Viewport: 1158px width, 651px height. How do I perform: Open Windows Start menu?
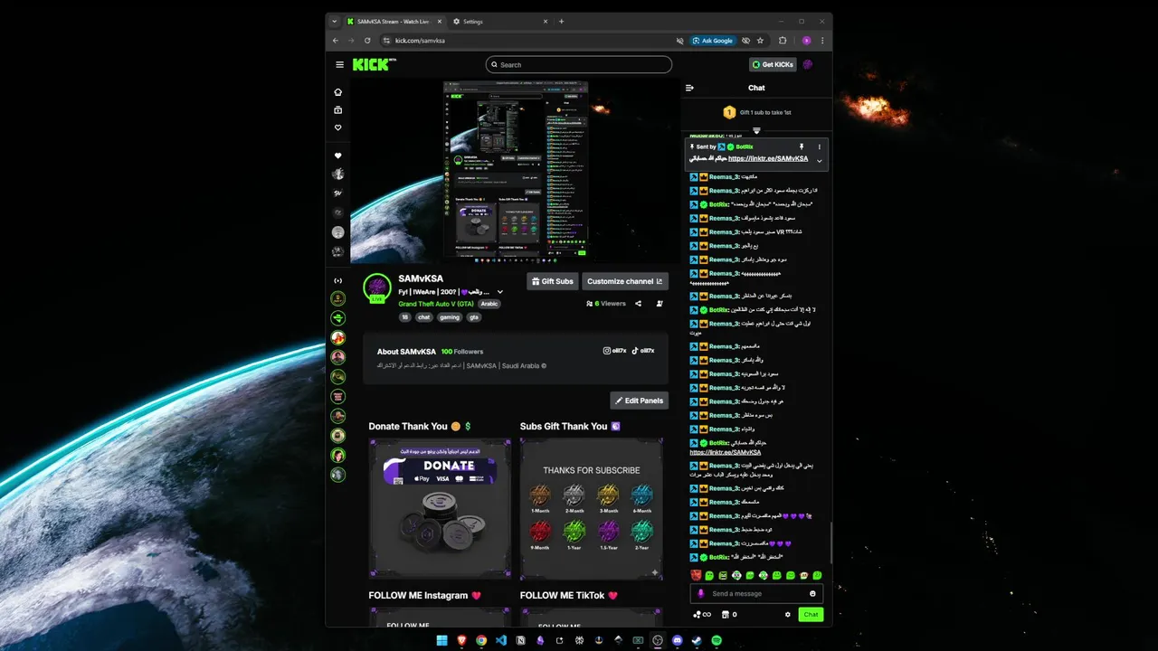441,640
